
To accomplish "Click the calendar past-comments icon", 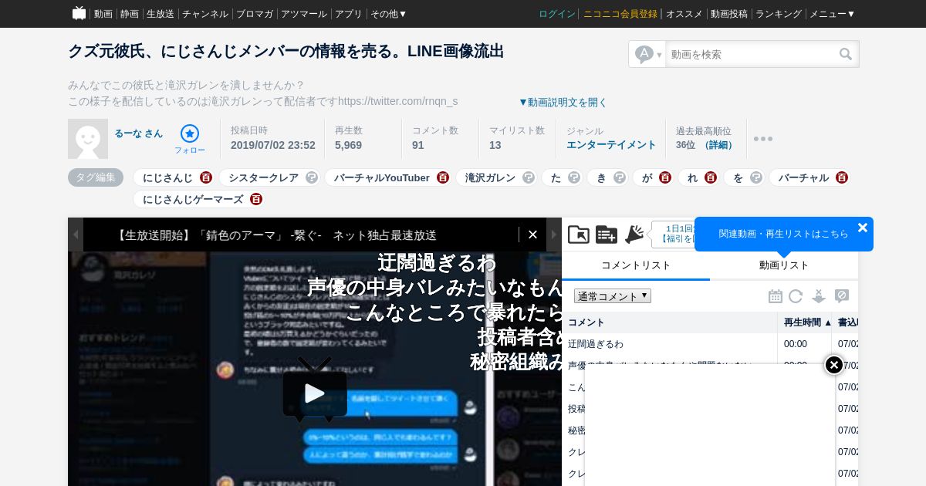I will 776,296.
